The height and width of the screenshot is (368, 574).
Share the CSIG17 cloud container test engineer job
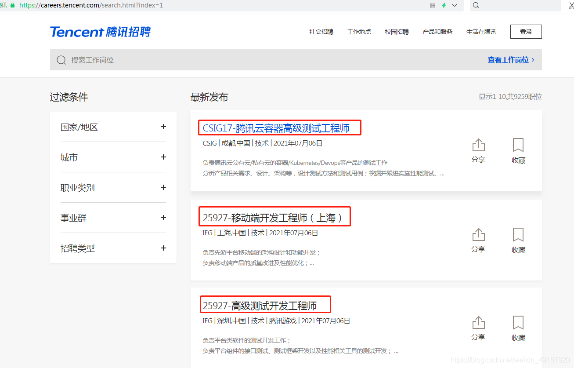point(478,151)
